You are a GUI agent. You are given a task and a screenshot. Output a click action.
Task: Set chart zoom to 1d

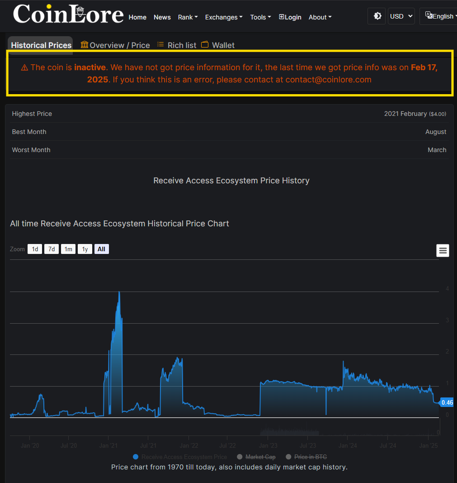tap(35, 249)
